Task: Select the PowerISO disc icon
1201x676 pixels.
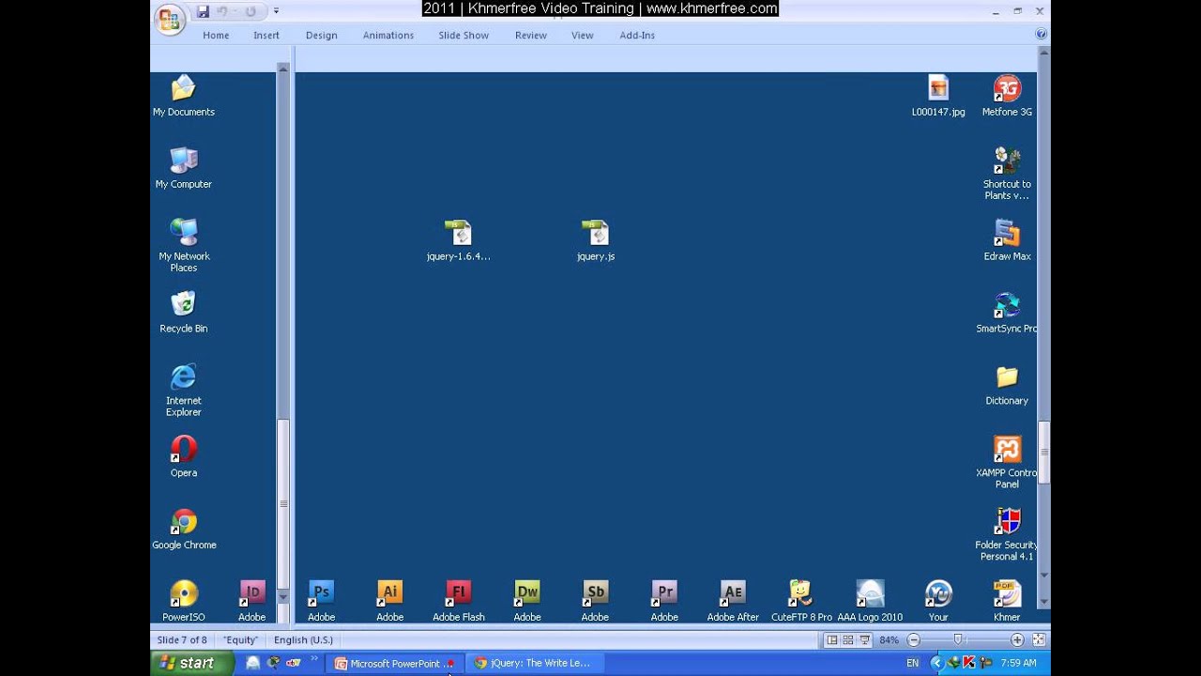Action: pyautogui.click(x=184, y=593)
